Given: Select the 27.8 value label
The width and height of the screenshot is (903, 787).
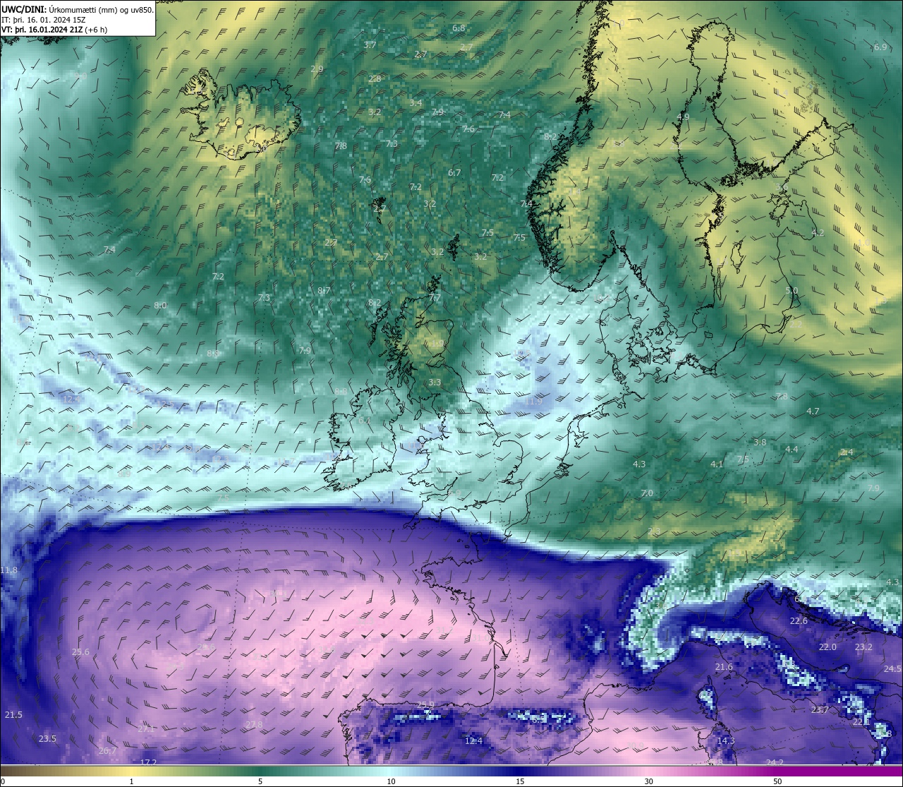Looking at the screenshot, I should click(254, 725).
